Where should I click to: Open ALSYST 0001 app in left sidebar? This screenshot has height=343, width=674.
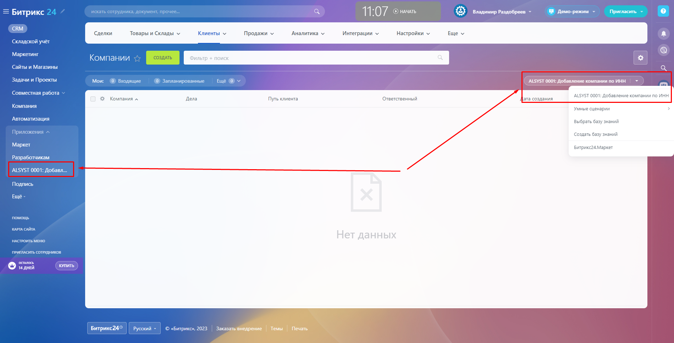(40, 170)
